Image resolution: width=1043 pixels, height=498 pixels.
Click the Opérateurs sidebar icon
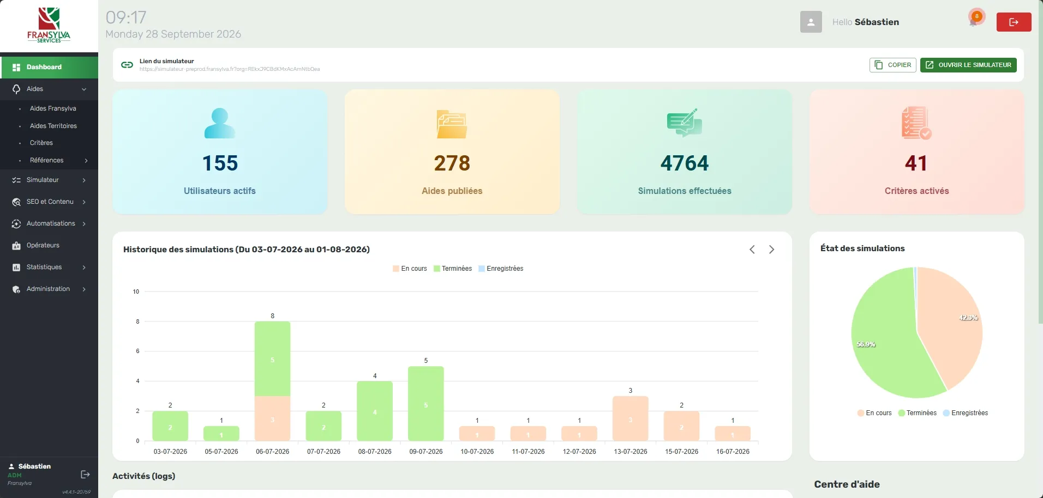coord(16,246)
